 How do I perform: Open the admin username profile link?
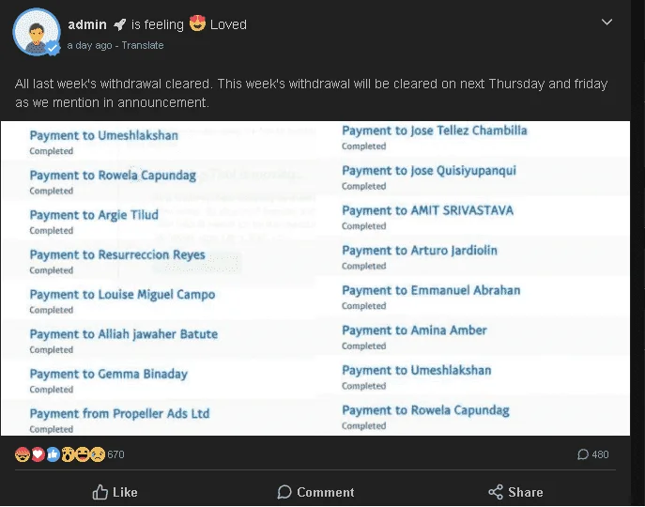[x=87, y=24]
